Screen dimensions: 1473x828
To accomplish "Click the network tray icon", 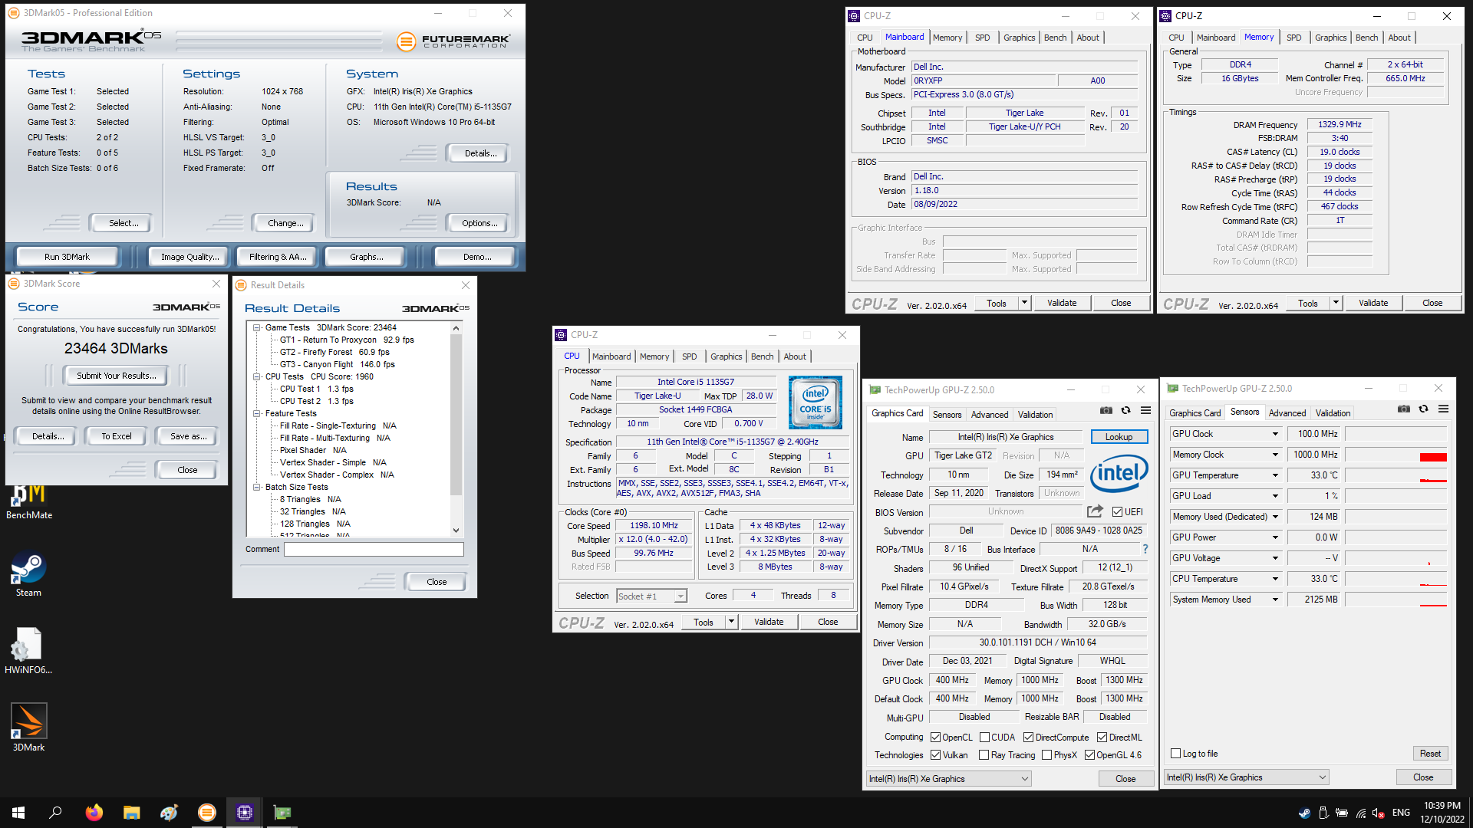I will pos(1360,813).
